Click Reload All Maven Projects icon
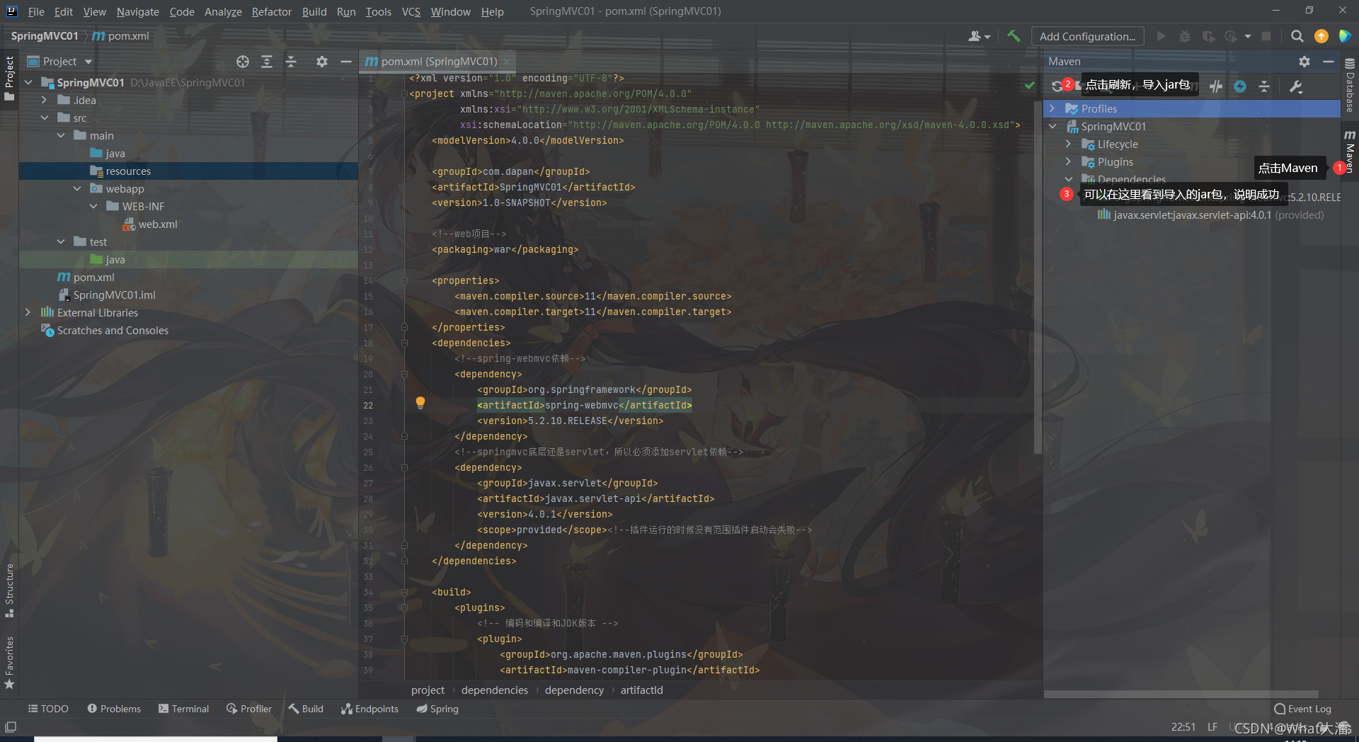The width and height of the screenshot is (1359, 742). click(1057, 86)
